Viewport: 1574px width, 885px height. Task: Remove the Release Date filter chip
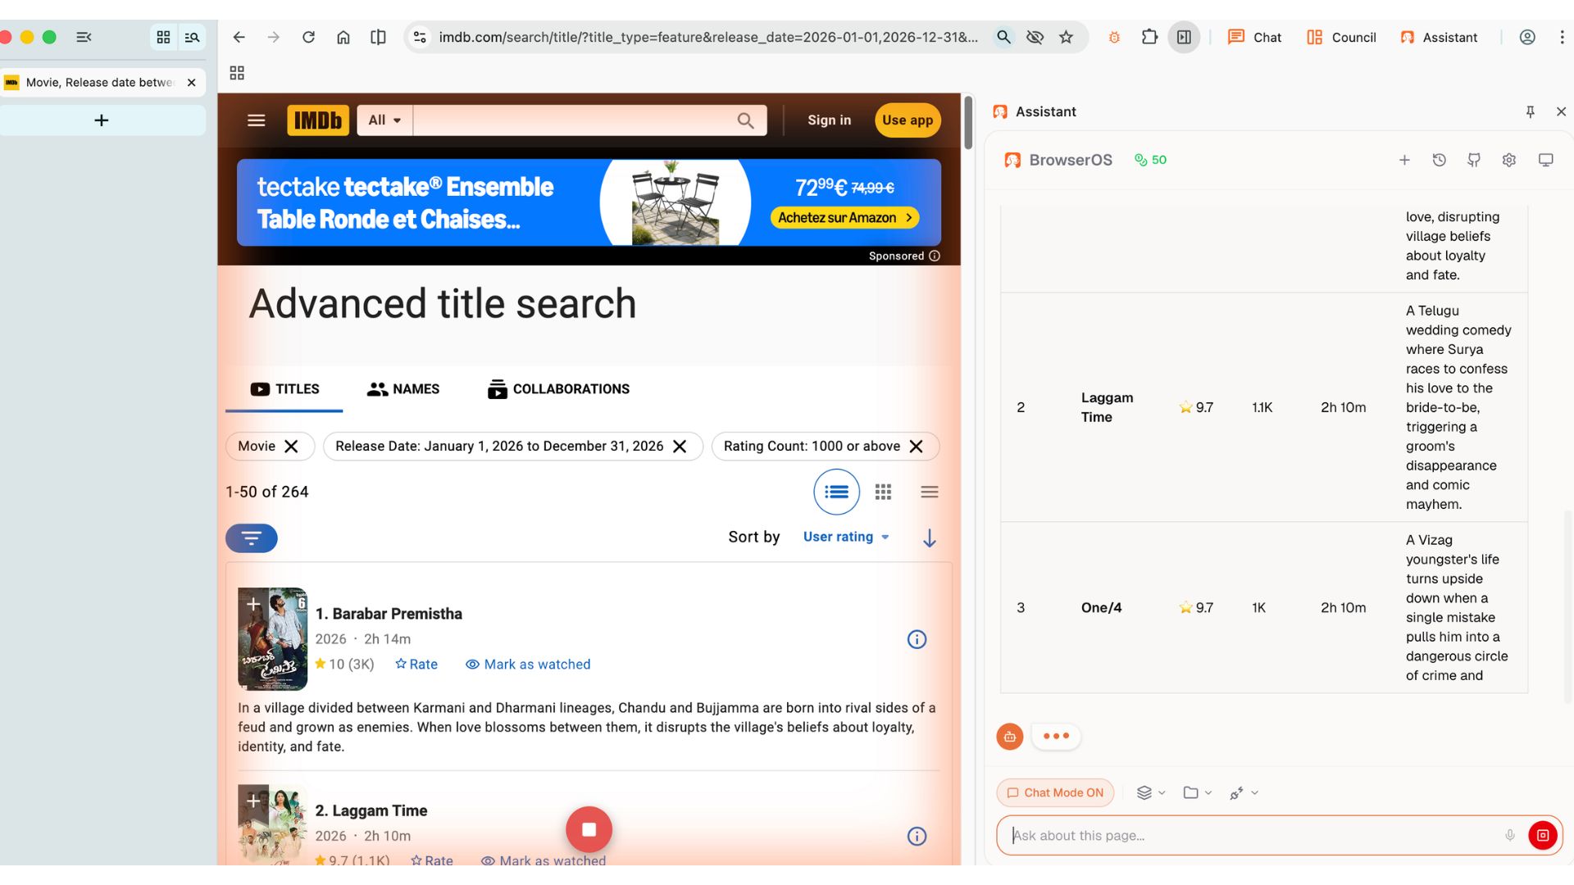[680, 447]
